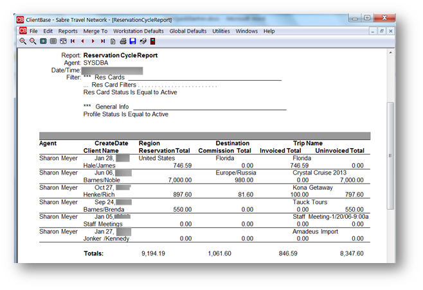Print the report using printer icon
The image size is (423, 290).
tap(123, 41)
